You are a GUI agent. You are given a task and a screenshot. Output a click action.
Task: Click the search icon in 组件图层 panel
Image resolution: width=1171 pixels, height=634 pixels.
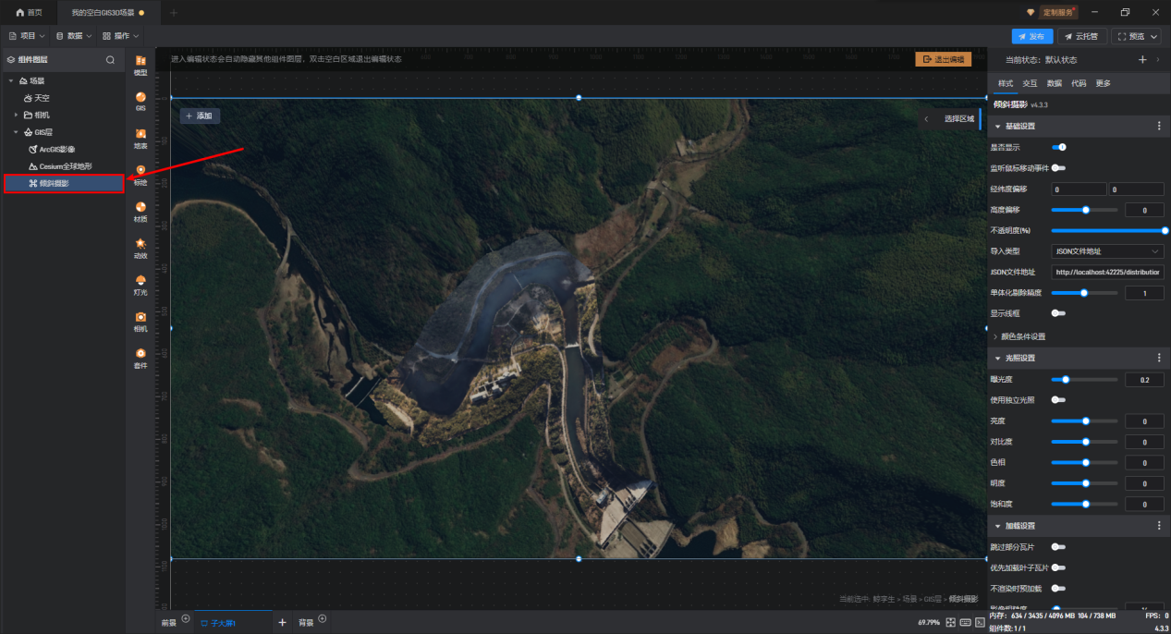[110, 60]
